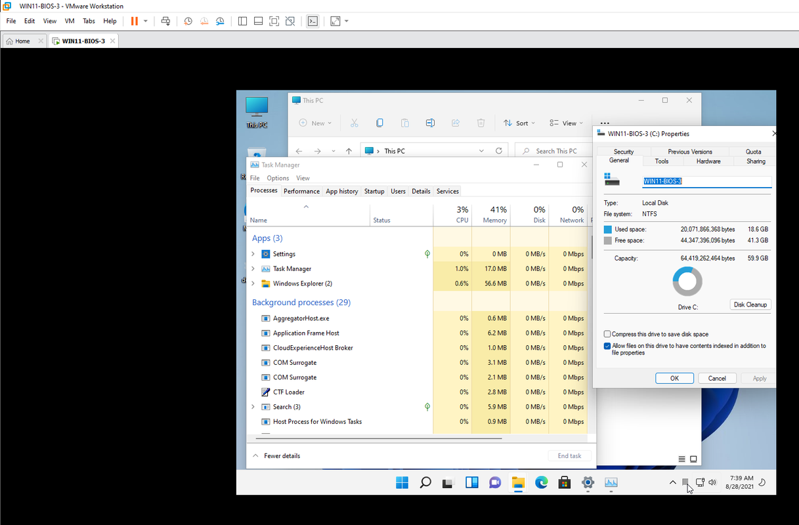Click the End task button
This screenshot has height=525, width=799.
569,455
